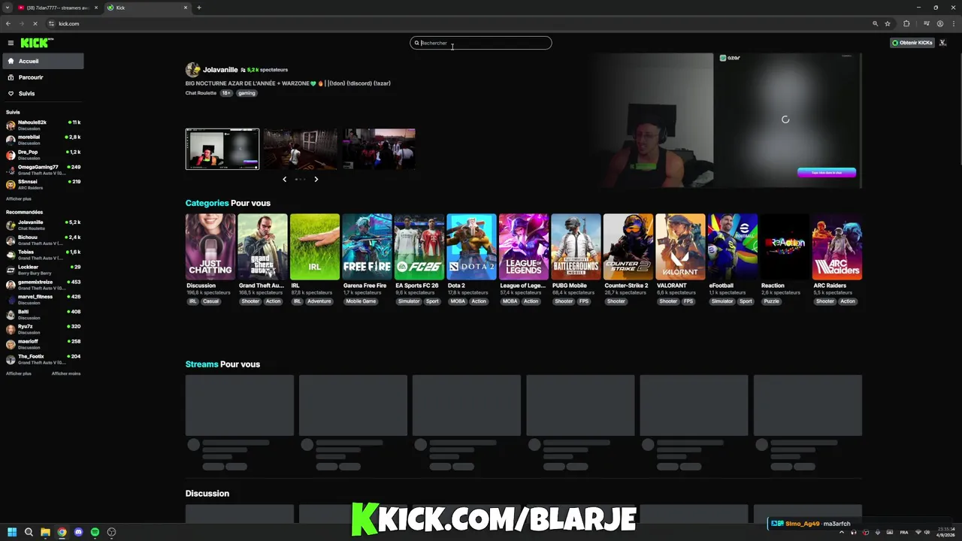This screenshot has height=541, width=962.
Task: Click in the Rechercher search field
Action: click(x=481, y=43)
